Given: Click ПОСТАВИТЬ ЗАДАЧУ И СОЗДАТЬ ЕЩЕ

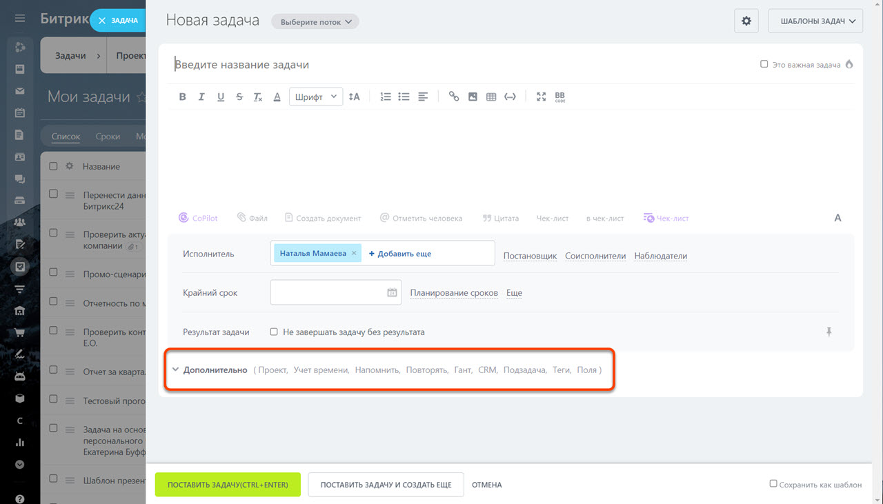Looking at the screenshot, I should pyautogui.click(x=386, y=485).
